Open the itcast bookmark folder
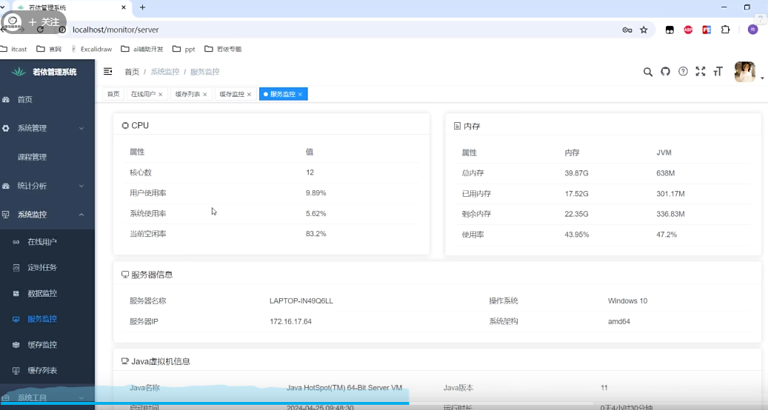This screenshot has height=410, width=768. [14, 49]
